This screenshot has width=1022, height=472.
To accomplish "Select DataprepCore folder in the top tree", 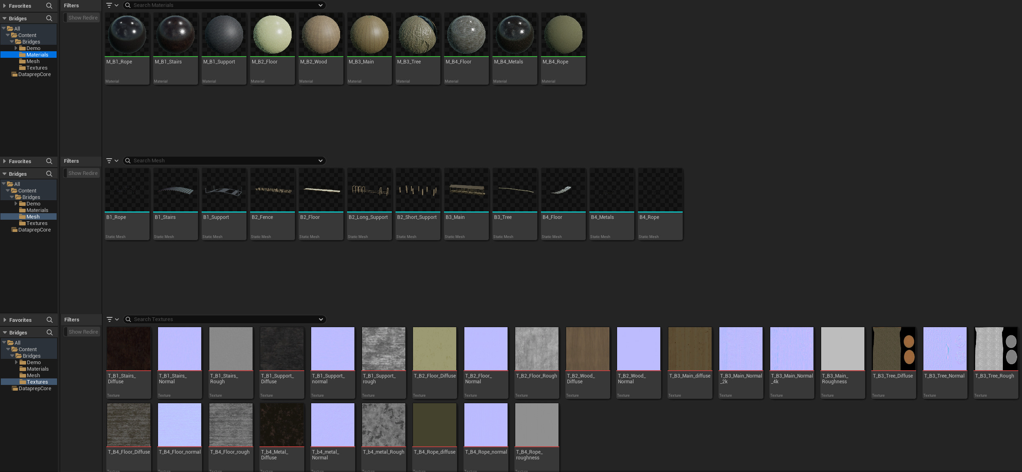I will pyautogui.click(x=34, y=74).
